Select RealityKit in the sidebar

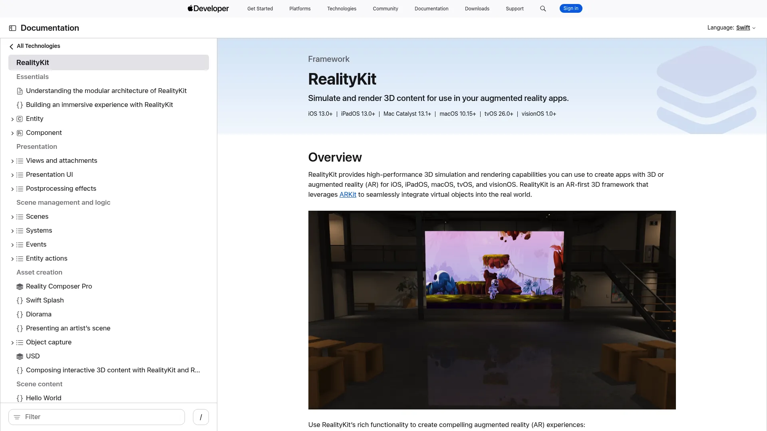click(x=109, y=63)
